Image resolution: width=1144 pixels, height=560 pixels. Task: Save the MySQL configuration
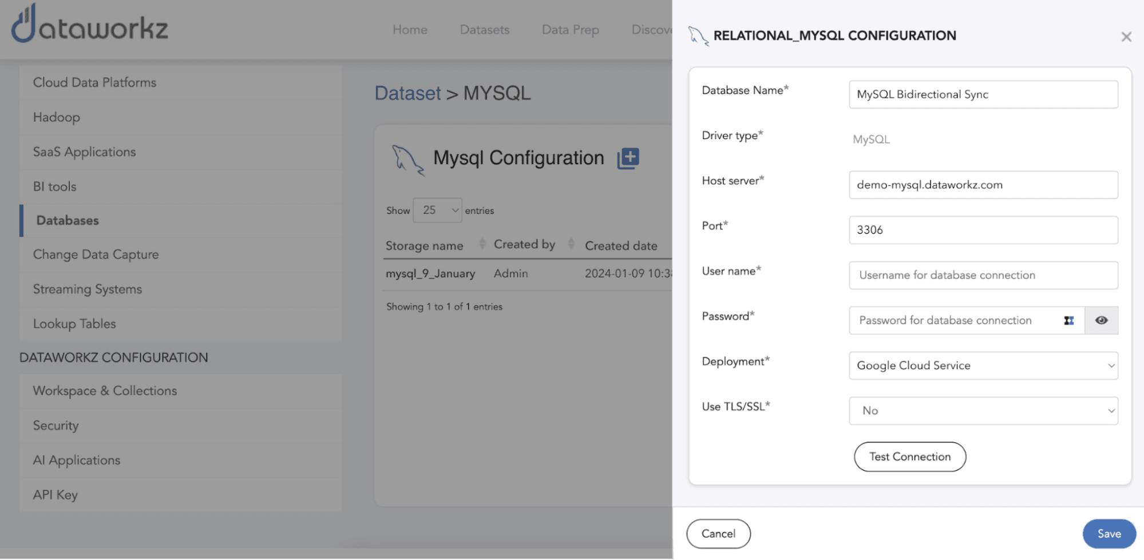[x=1109, y=534]
